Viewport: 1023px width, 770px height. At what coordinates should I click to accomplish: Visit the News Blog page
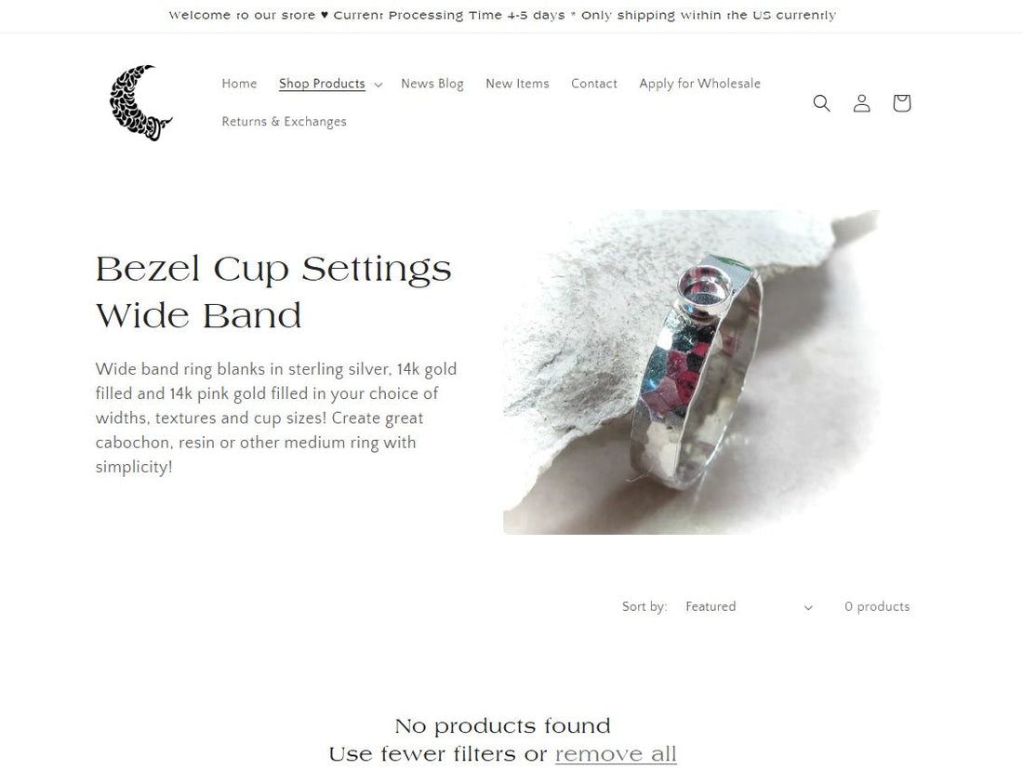point(432,84)
